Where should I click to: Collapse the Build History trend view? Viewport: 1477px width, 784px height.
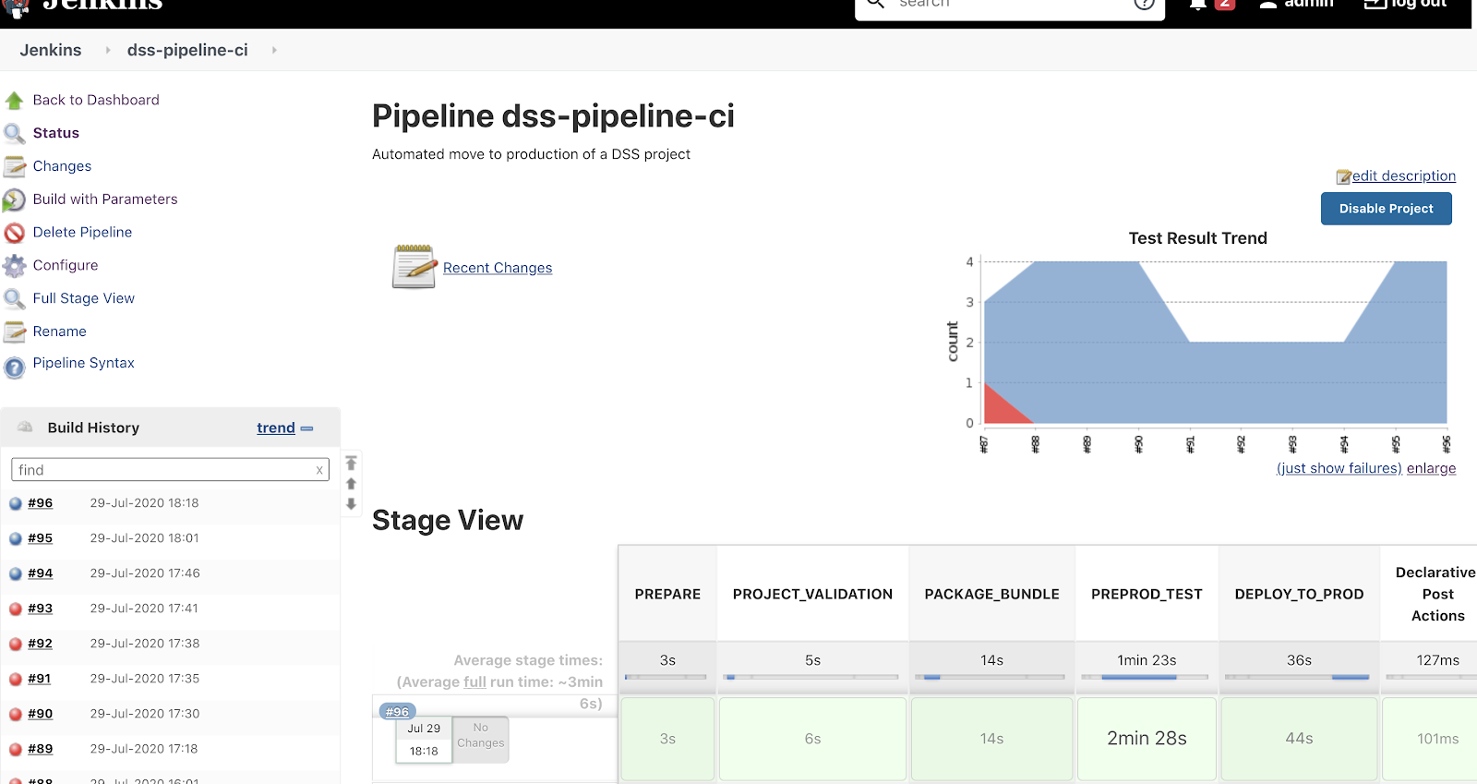pyautogui.click(x=307, y=428)
